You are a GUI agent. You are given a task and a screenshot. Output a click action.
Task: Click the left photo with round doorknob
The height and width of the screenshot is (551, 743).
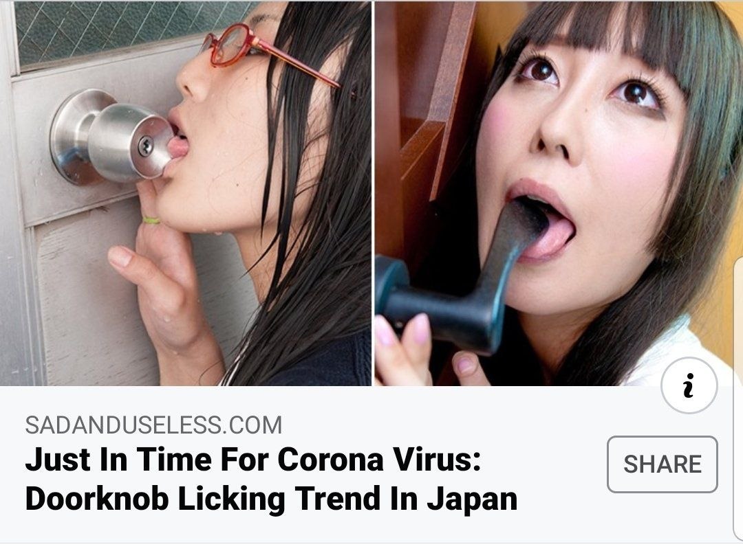186,193
